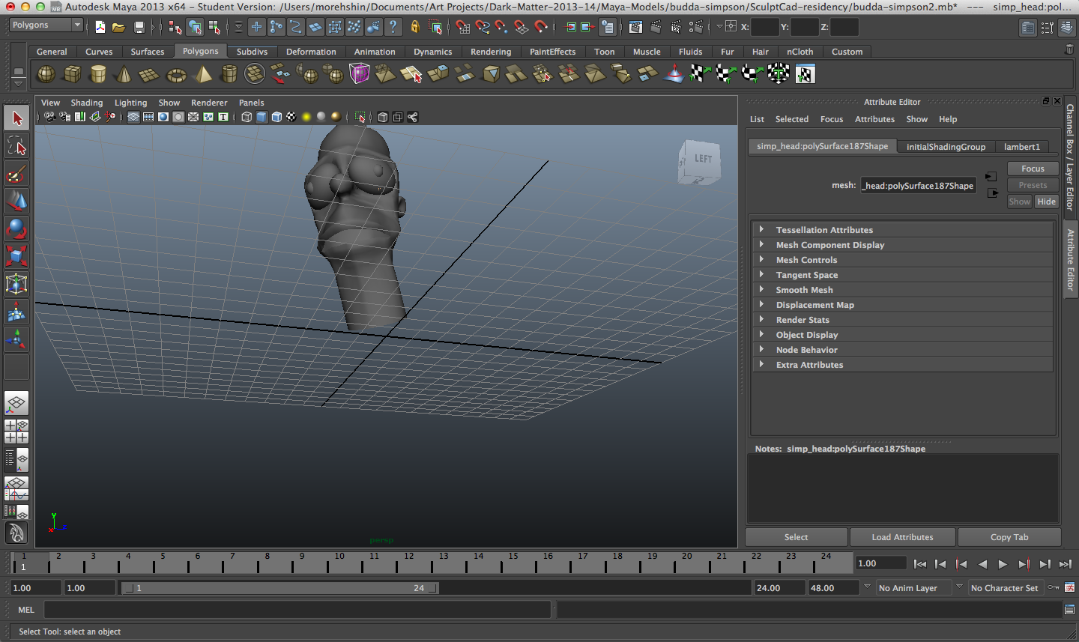The width and height of the screenshot is (1079, 642).
Task: Click the Select button at bottom
Action: tap(796, 537)
